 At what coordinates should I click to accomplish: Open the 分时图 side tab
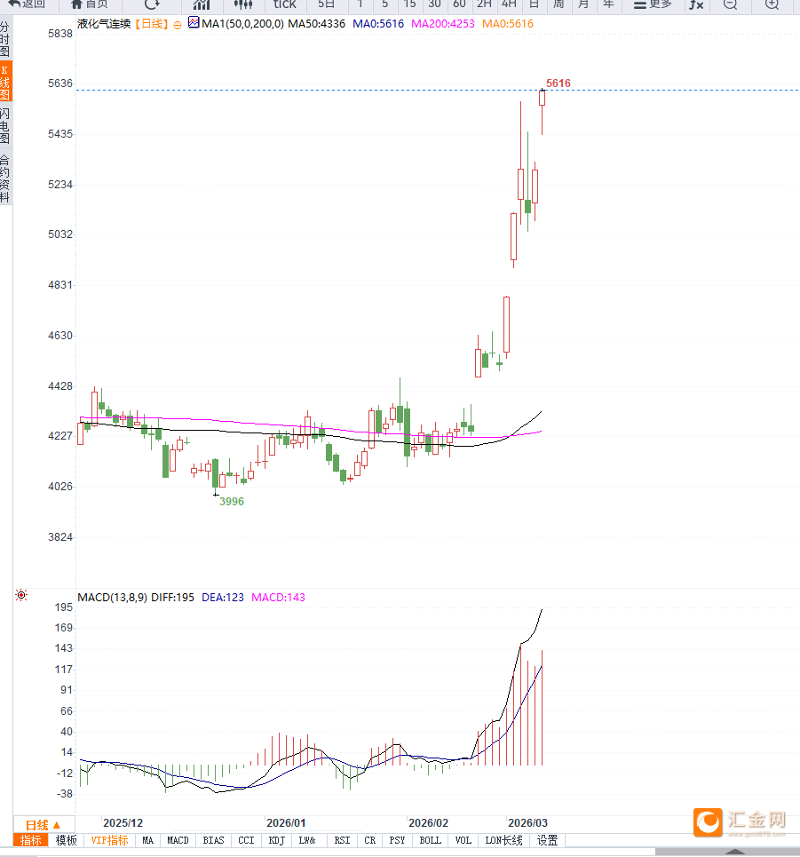pyautogui.click(x=5, y=39)
